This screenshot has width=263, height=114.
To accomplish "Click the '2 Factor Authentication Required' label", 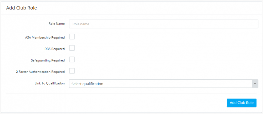I will click(40, 72).
